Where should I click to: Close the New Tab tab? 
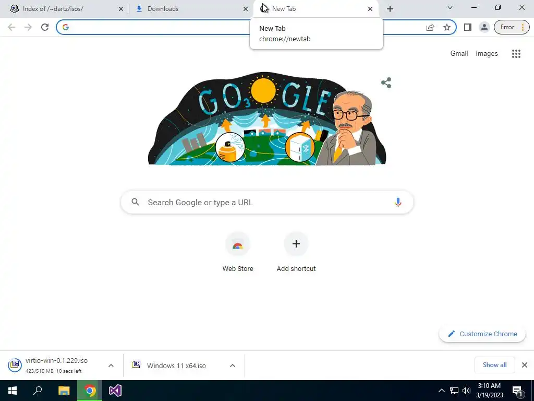[x=370, y=9]
